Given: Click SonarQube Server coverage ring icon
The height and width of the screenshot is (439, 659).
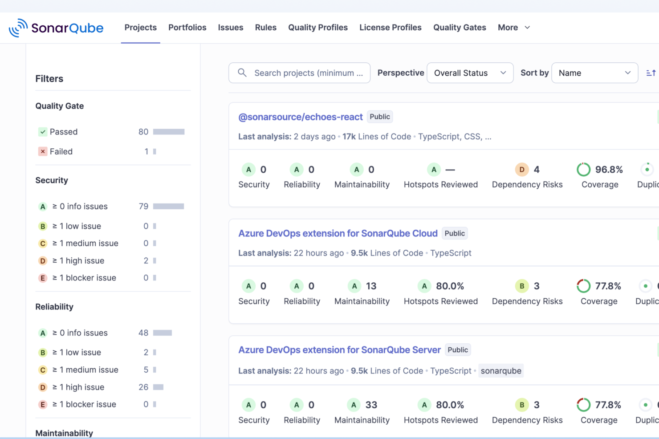Looking at the screenshot, I should coord(583,405).
